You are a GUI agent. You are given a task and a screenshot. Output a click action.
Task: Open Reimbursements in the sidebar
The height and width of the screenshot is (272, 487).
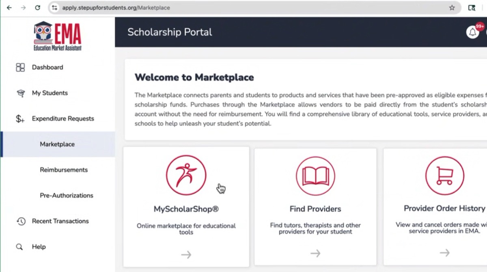pyautogui.click(x=64, y=170)
